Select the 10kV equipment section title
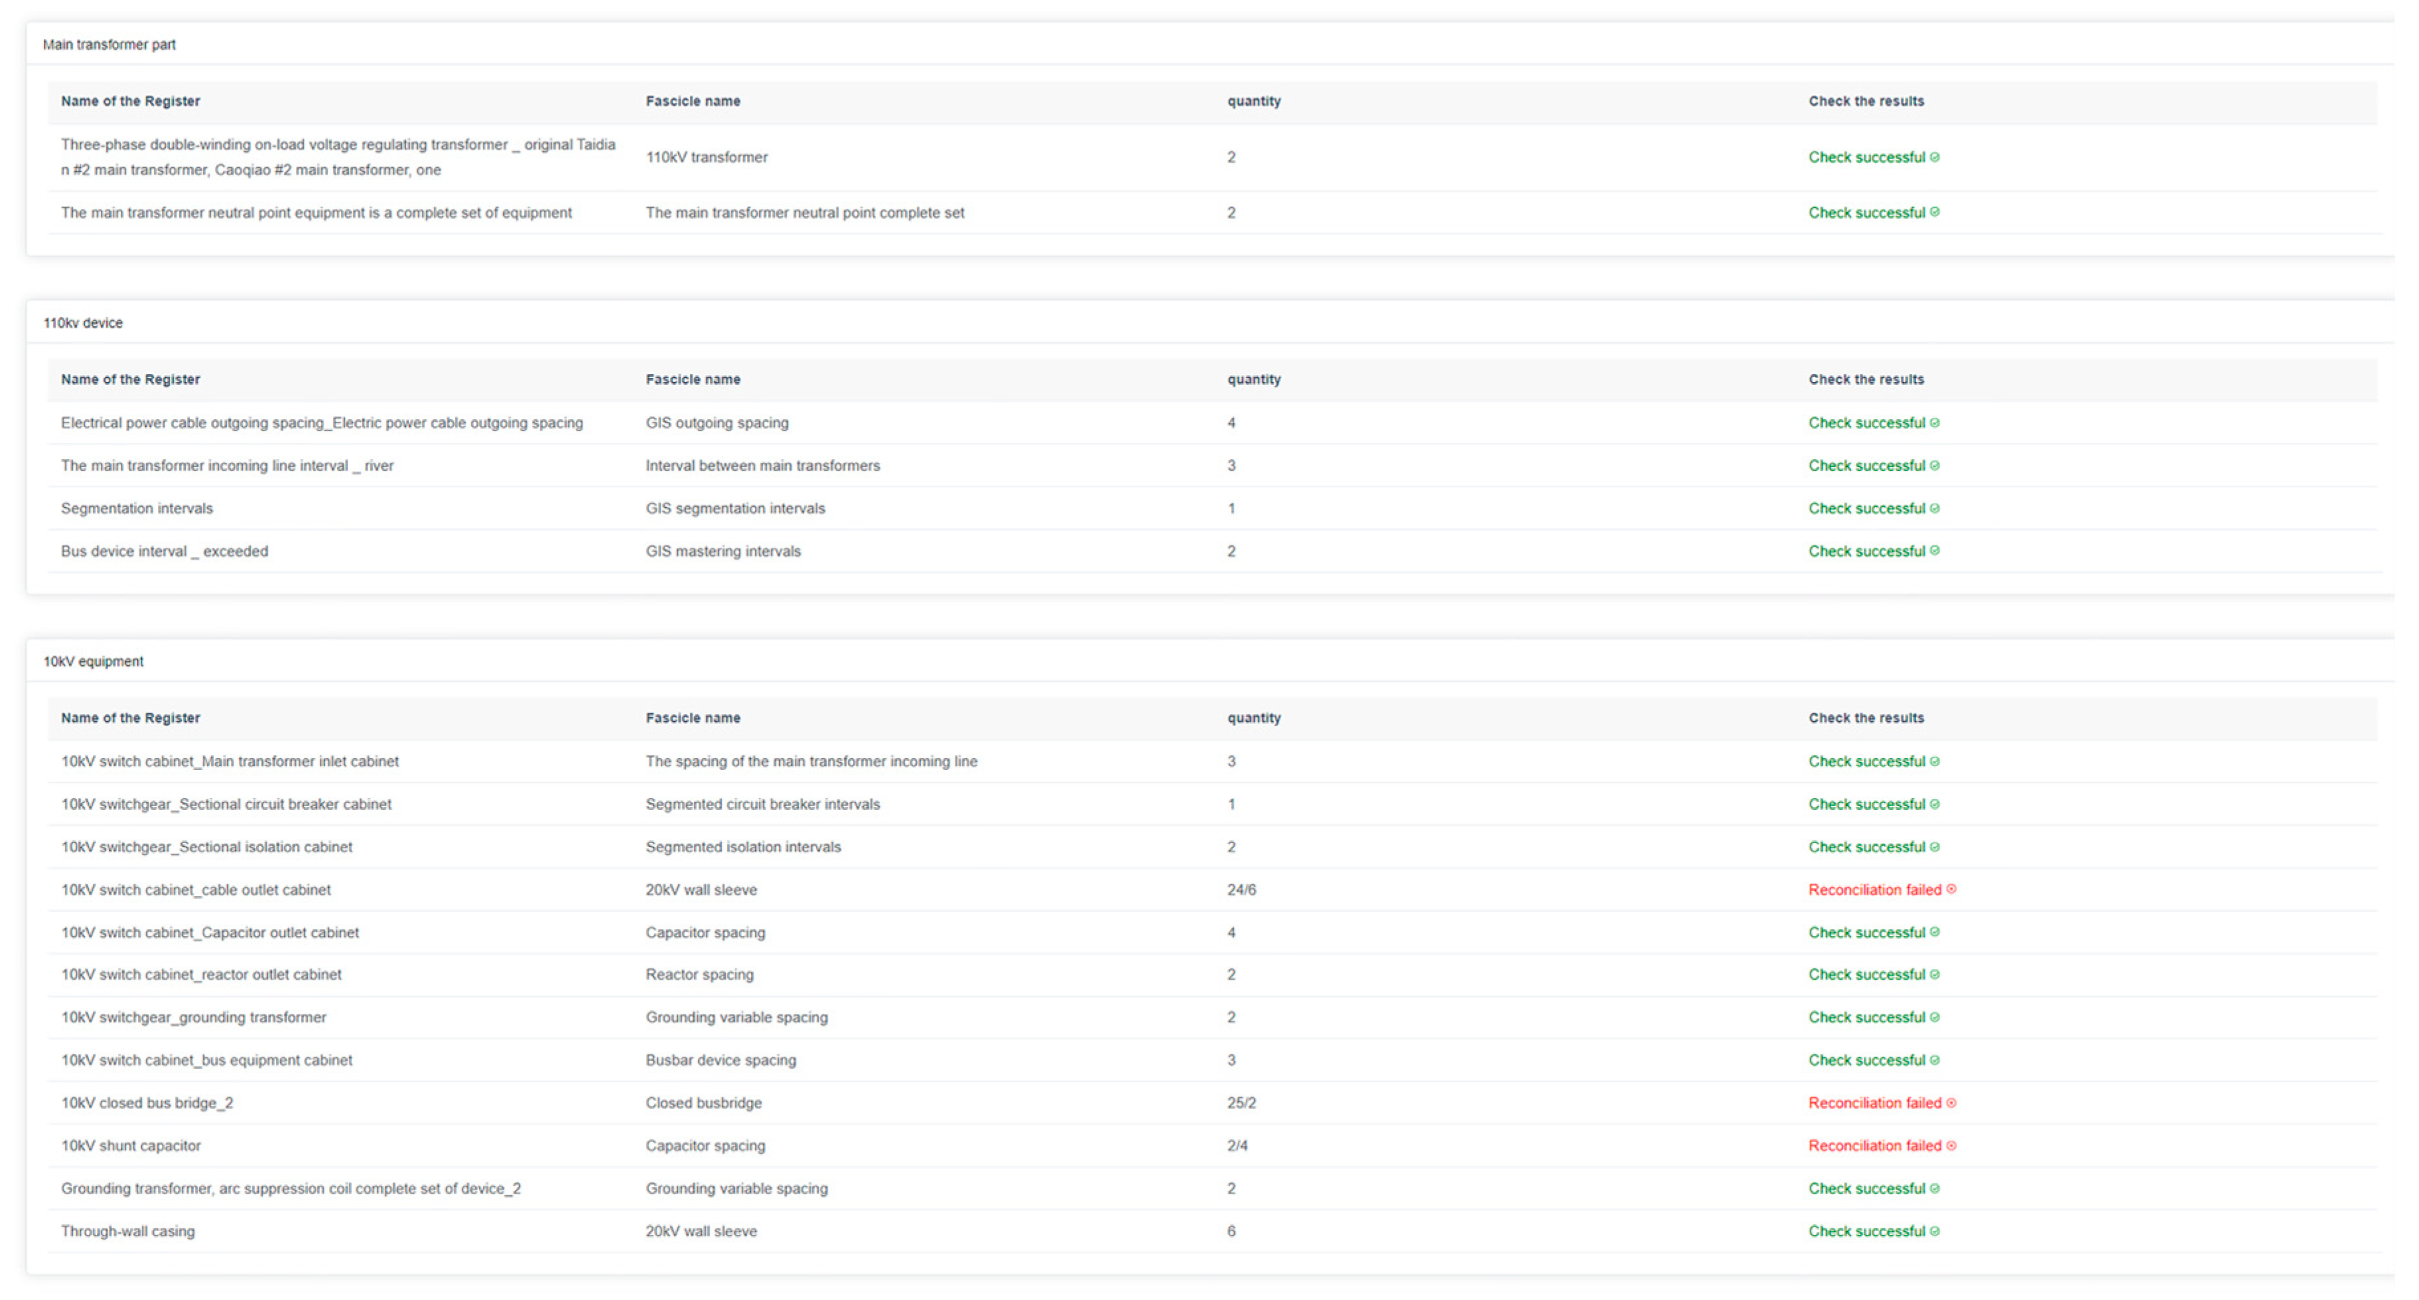The height and width of the screenshot is (1300, 2419). point(93,661)
